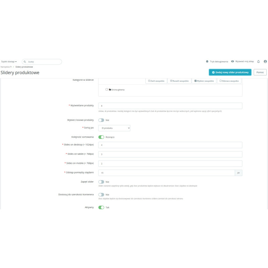The height and width of the screenshot is (268, 268).
Task: Enable the Zapętl slider switch
Action: click(x=101, y=182)
